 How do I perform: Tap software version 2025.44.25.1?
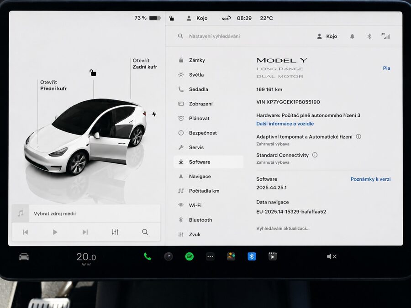point(271,188)
